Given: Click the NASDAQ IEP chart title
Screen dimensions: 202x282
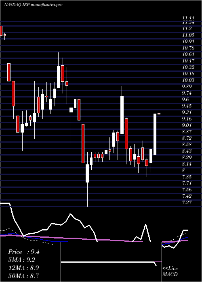Looking at the screenshot, I should tap(33, 5).
